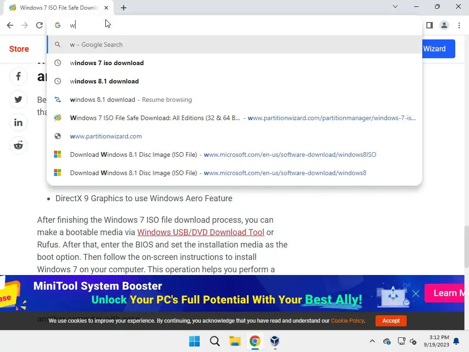Open the notifications bell icon
Image resolution: width=469 pixels, height=352 pixels.
pyautogui.click(x=457, y=341)
